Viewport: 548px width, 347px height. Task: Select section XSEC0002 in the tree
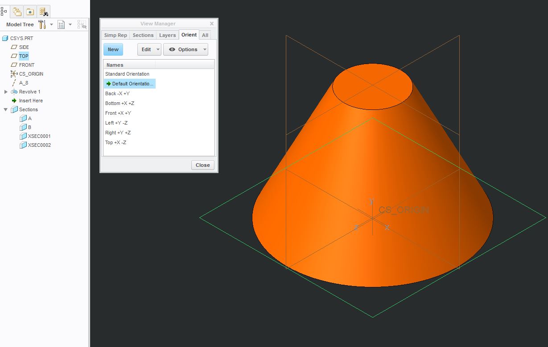click(x=38, y=145)
